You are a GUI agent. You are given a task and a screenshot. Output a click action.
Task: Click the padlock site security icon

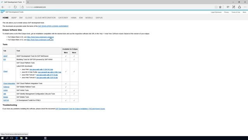click(22, 7)
